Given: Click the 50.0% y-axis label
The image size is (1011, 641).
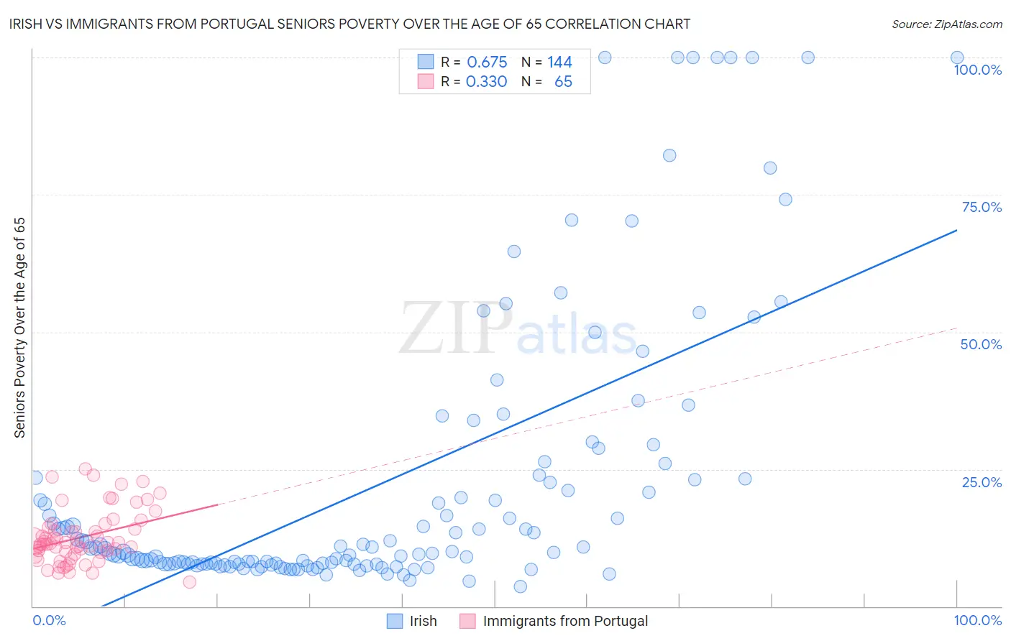Looking at the screenshot, I should 981,344.
